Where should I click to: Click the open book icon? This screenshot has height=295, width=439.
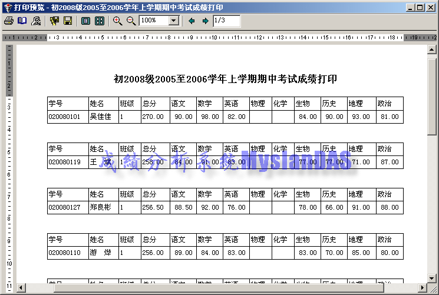click(22, 21)
